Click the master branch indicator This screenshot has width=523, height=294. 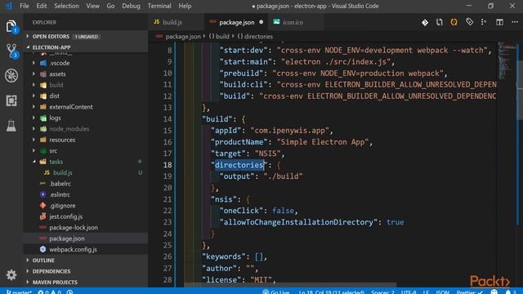click(19, 292)
